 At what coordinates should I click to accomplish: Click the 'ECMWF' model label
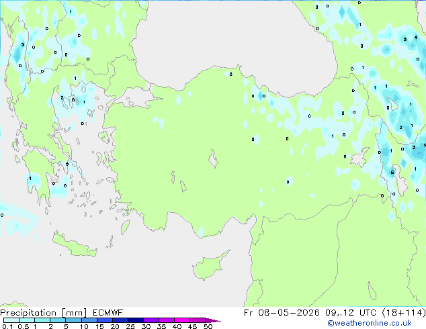click(108, 313)
